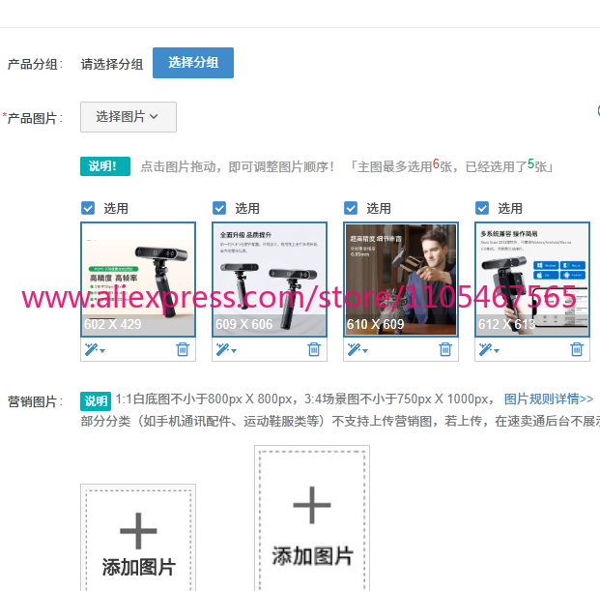Click the 营销图片 label
Screen dimensions: 600x591
tap(35, 401)
